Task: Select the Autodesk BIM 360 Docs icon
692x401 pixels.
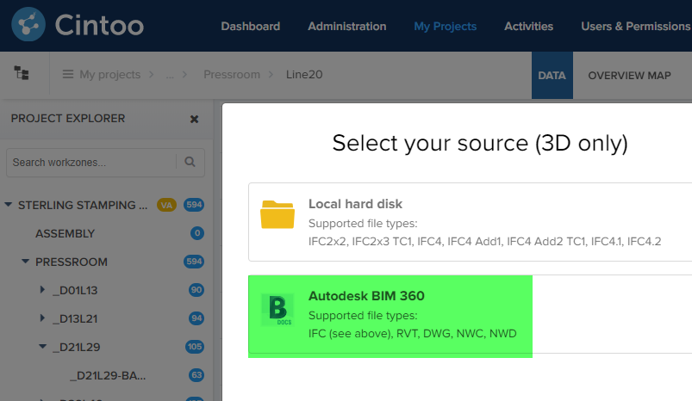Action: point(277,309)
